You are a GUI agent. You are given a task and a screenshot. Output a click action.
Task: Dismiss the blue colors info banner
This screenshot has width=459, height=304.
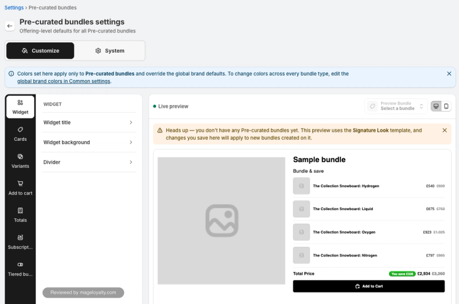click(449, 74)
